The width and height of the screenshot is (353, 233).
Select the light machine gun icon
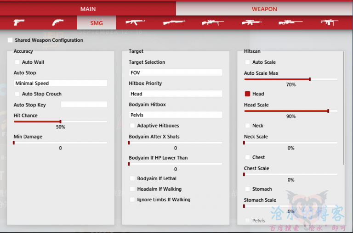tap(329, 22)
